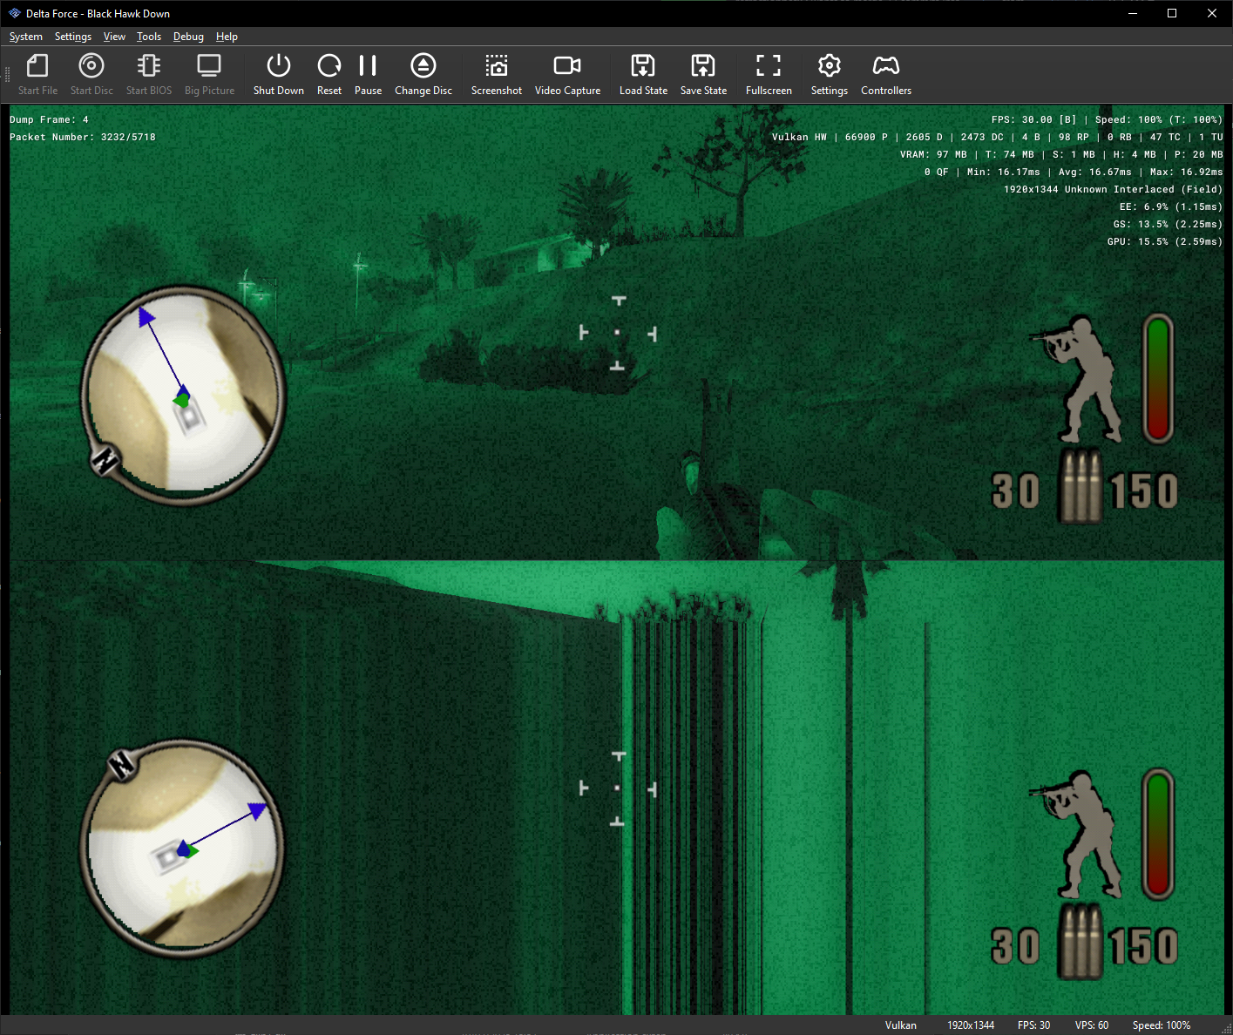Click the upper screen's aiming crosshair
This screenshot has height=1035, width=1233.
click(618, 333)
